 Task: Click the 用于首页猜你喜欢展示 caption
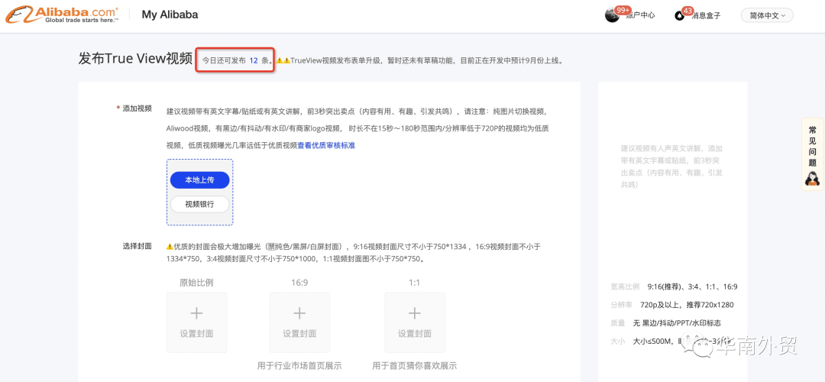point(415,365)
